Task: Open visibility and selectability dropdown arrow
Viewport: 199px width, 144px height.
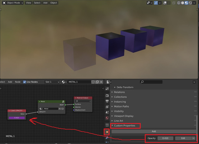Action: (x=151, y=3)
